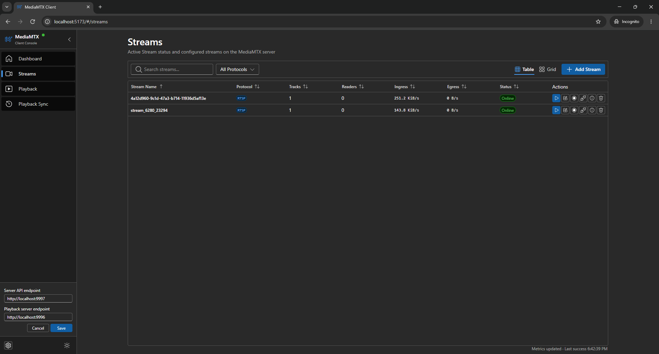Click the address bar URL
The image size is (659, 354).
pyautogui.click(x=81, y=22)
